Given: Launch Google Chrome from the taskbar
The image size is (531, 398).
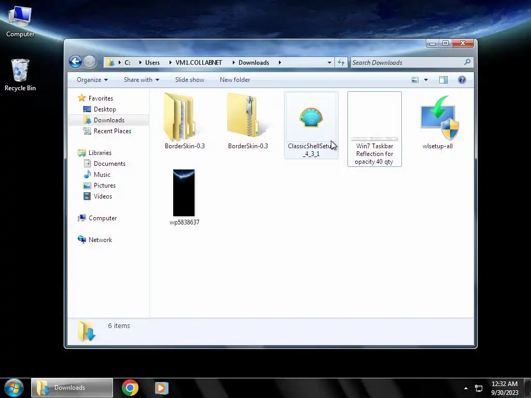Looking at the screenshot, I should (x=130, y=388).
